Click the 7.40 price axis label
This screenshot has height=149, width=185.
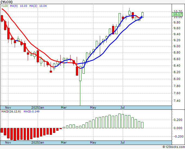point(177,101)
